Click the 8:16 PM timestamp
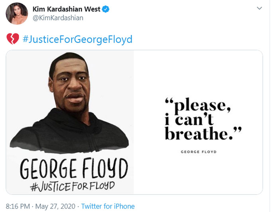 click(18, 206)
